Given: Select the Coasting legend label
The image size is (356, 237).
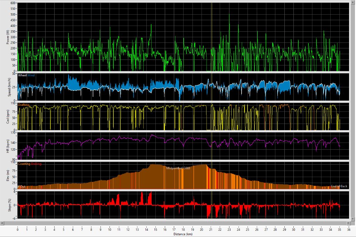Looking at the screenshot, I should coord(24,164).
